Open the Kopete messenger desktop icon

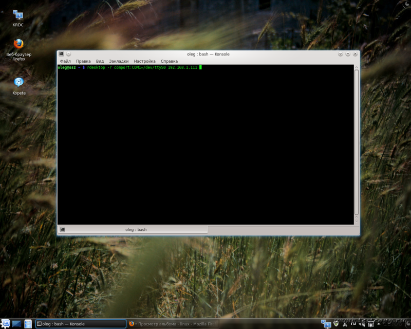point(18,82)
